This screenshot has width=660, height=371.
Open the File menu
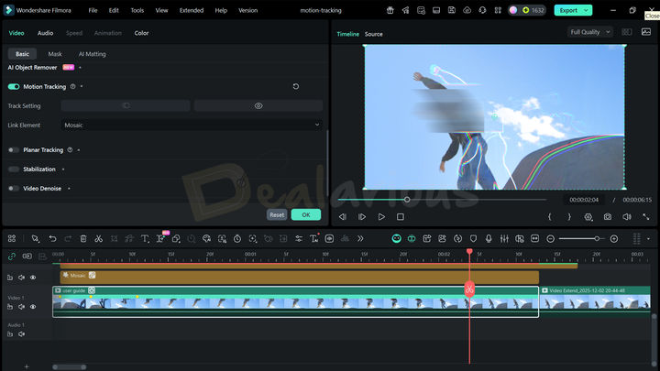[x=93, y=10]
